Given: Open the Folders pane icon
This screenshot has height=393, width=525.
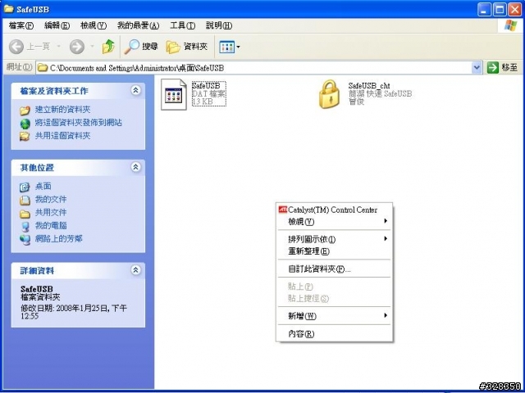Looking at the screenshot, I should [173, 47].
